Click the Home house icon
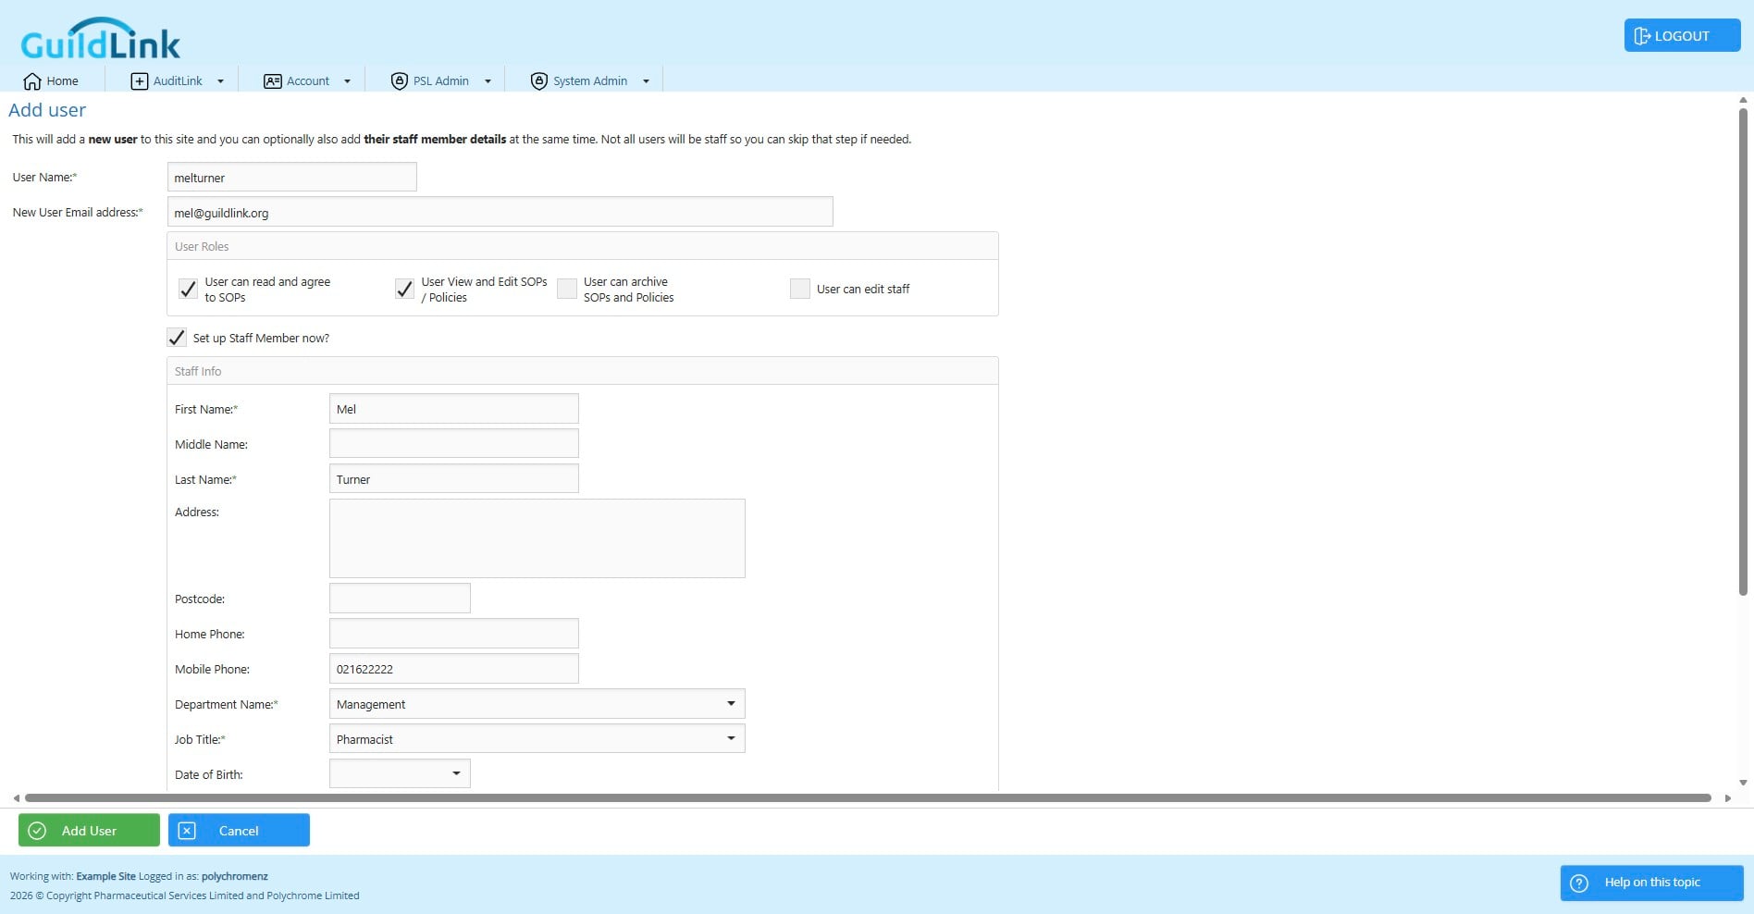Screen dimensions: 1754x914 32,81
